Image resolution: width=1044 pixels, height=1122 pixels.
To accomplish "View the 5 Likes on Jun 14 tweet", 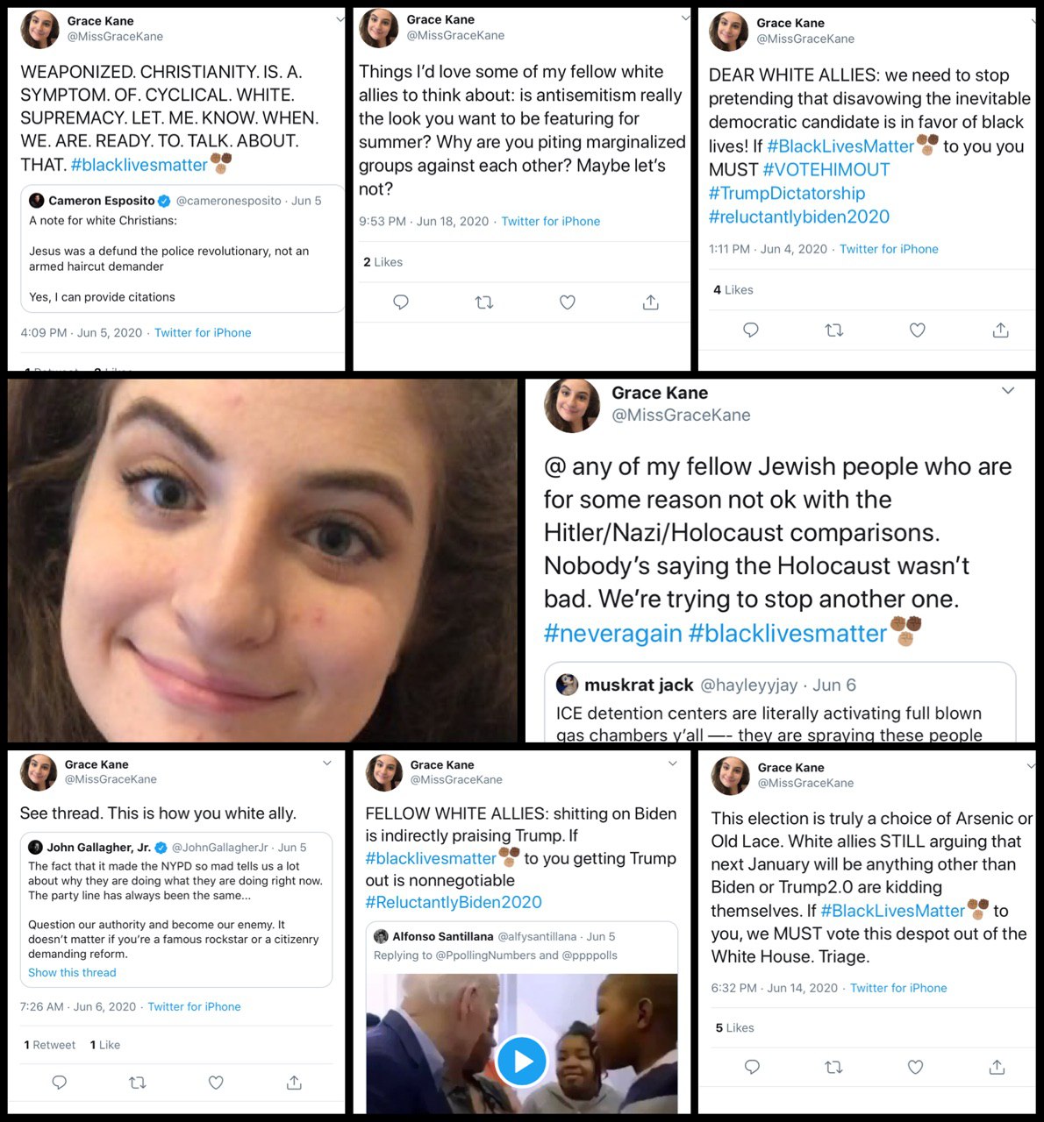I will tap(734, 1027).
